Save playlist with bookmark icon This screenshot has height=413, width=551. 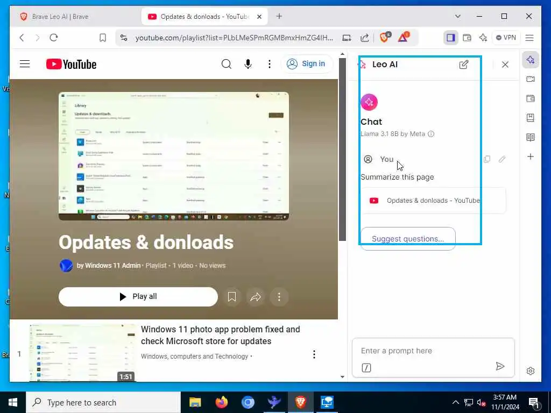tap(232, 297)
